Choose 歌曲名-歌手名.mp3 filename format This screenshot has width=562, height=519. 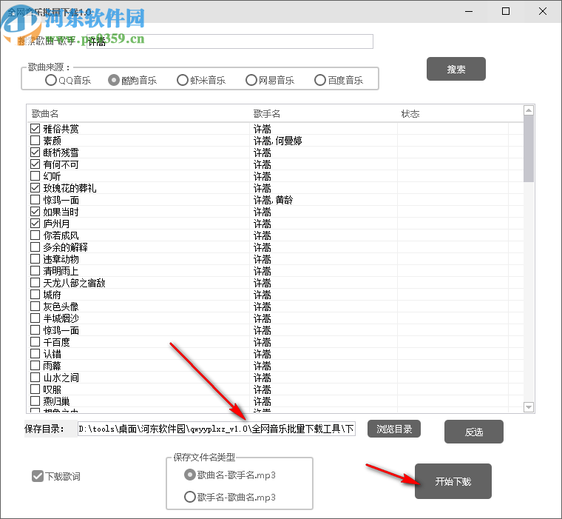pos(230,475)
